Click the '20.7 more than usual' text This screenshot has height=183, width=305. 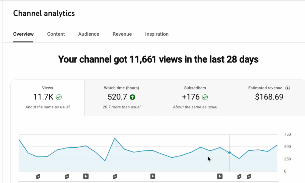[x=122, y=107]
